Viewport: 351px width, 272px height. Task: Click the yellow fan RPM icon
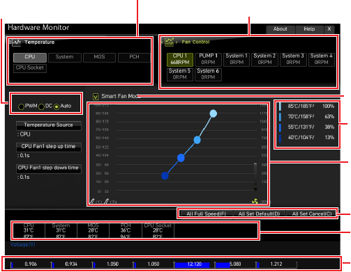point(255,201)
